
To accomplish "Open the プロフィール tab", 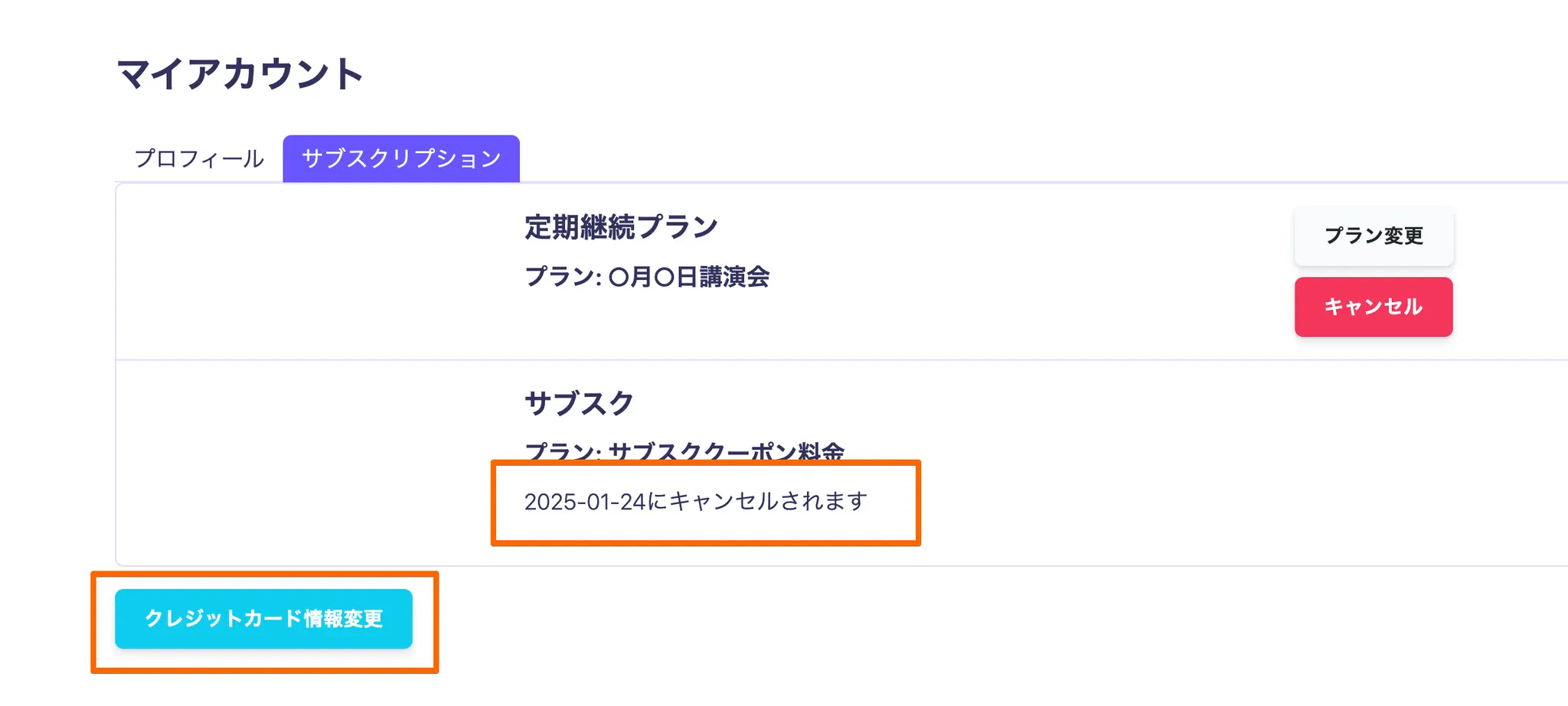I will pyautogui.click(x=199, y=158).
